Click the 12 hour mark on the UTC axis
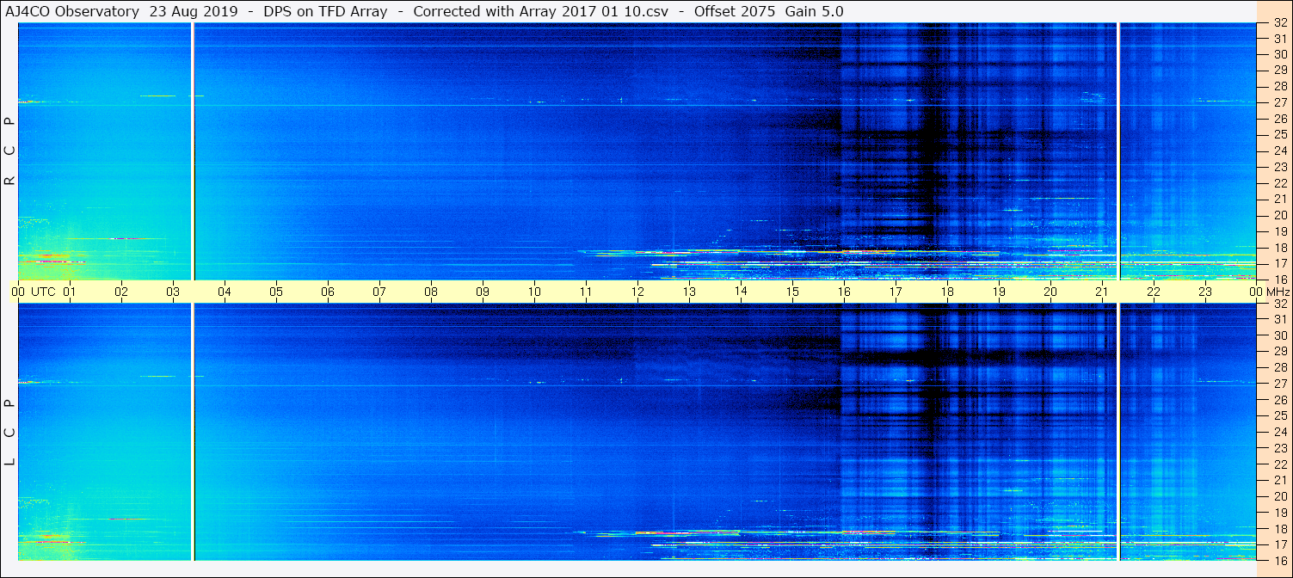Screen dimensions: 1293x578 (637, 292)
